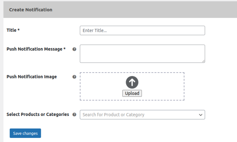Click the circular upload arrow icon

pyautogui.click(x=132, y=82)
